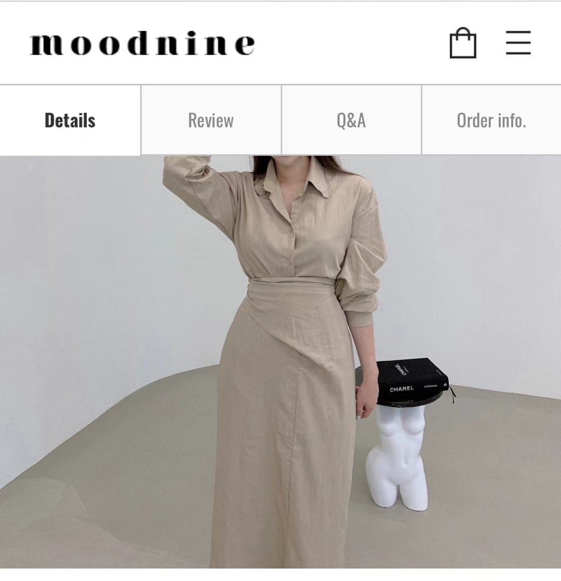Tap the model's hand beside the book

pyautogui.click(x=366, y=400)
